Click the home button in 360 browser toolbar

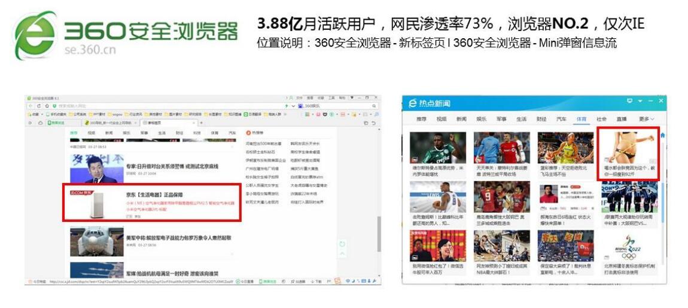(x=47, y=106)
